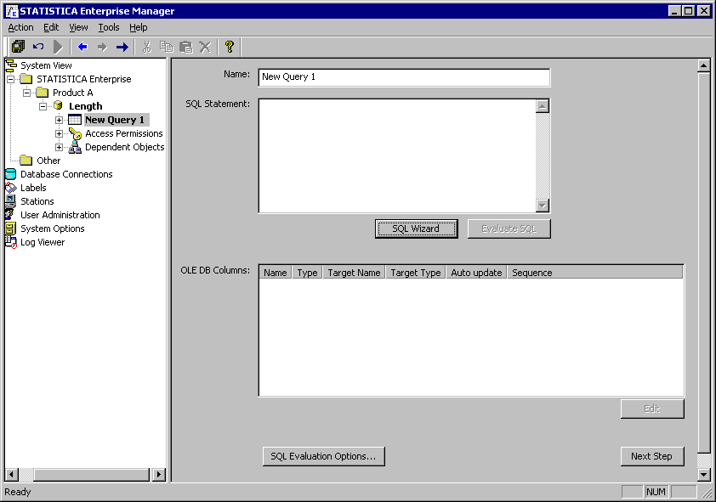Click in the Name text field
This screenshot has height=502, width=716.
click(404, 77)
